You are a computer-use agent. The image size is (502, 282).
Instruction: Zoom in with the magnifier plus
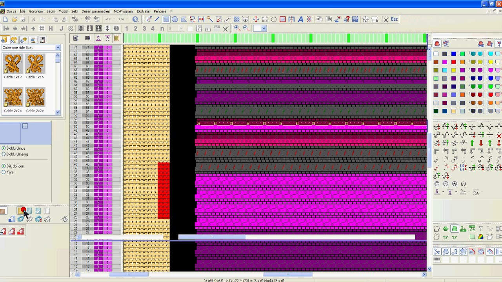[237, 28]
